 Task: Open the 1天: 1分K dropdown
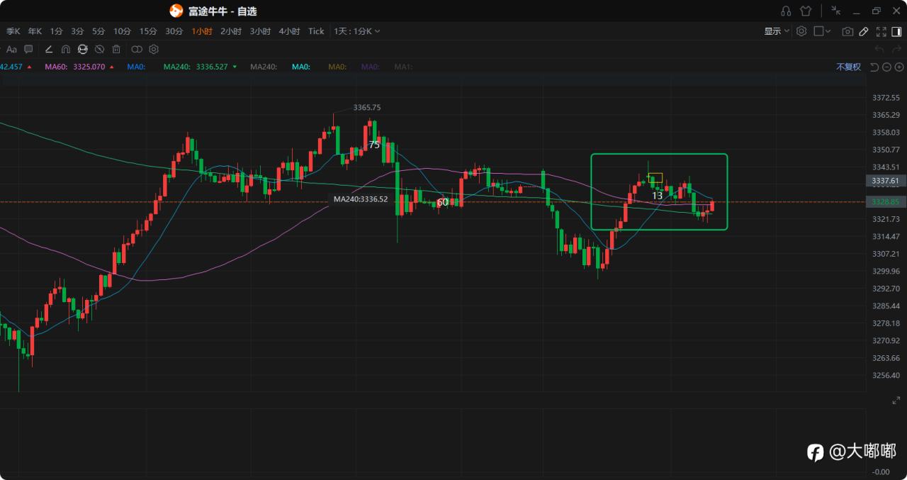click(x=357, y=31)
